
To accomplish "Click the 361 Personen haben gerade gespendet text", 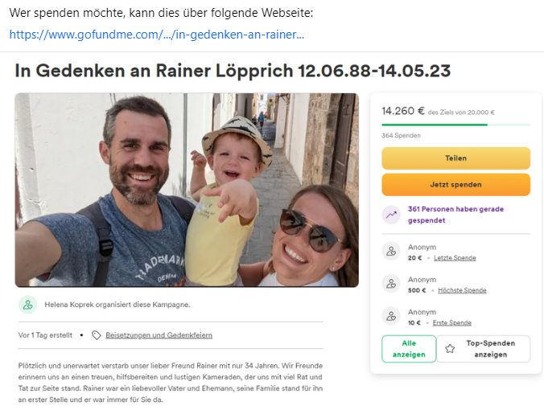I will 455,215.
